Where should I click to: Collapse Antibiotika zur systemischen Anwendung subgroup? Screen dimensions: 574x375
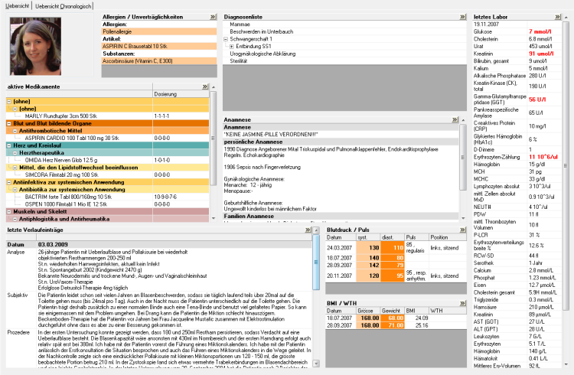click(x=15, y=190)
